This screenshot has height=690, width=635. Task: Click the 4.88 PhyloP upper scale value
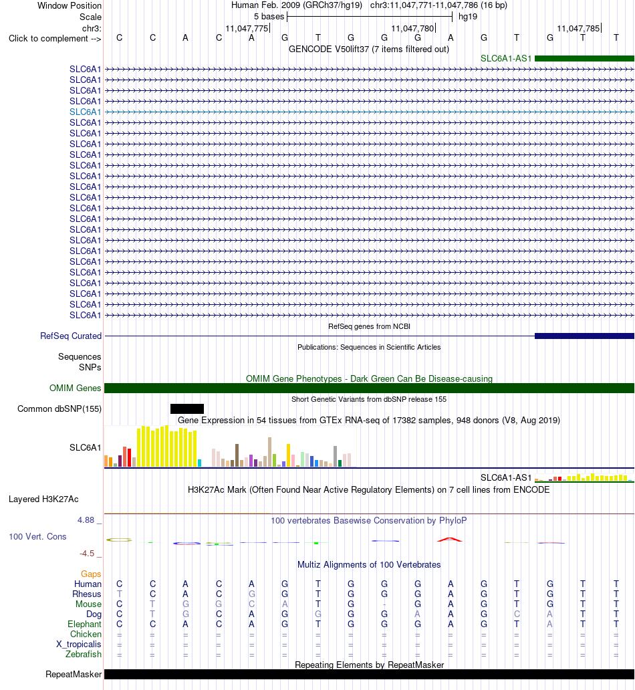click(x=86, y=520)
